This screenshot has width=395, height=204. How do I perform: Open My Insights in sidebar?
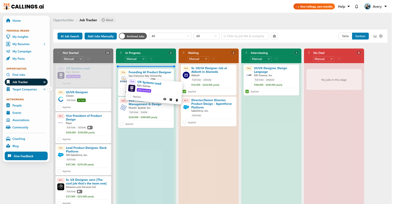pyautogui.click(x=20, y=37)
